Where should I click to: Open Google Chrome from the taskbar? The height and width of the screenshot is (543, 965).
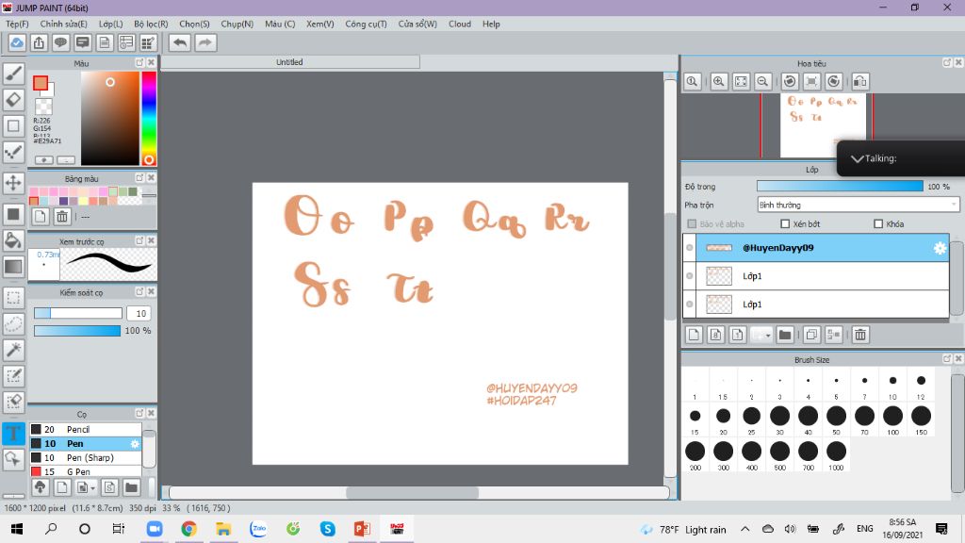(x=188, y=529)
